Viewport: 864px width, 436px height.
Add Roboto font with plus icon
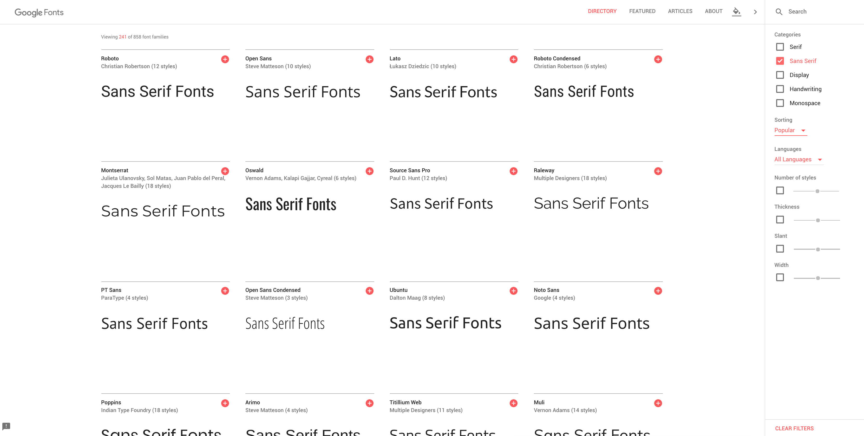(x=225, y=59)
